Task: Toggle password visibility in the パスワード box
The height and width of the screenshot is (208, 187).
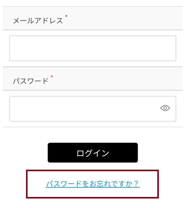Action: (165, 108)
